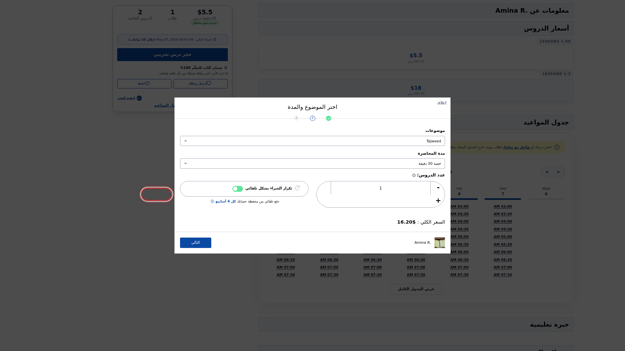Pick the 03:00 AM slot on Thursday
Image resolution: width=625 pixels, height=351 pixels.
click(503, 207)
